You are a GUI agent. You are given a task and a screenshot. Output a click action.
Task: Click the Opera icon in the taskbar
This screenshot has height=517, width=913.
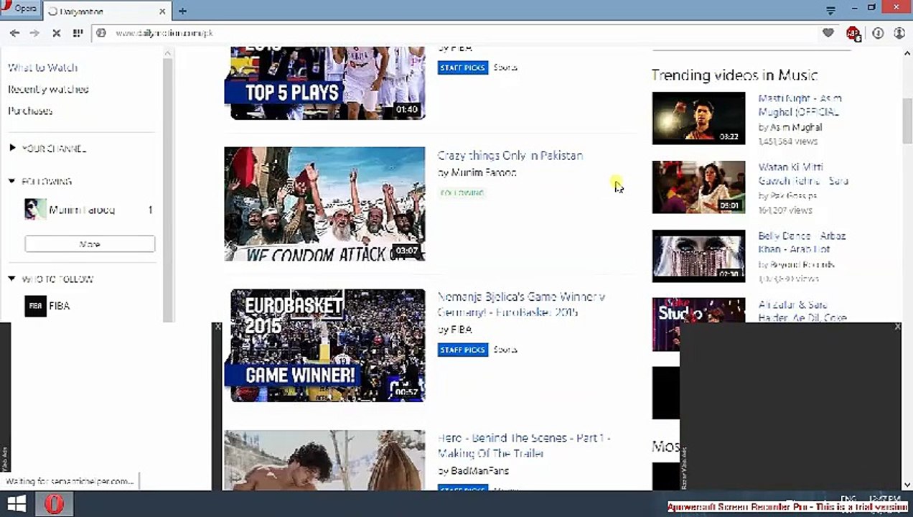coord(54,504)
